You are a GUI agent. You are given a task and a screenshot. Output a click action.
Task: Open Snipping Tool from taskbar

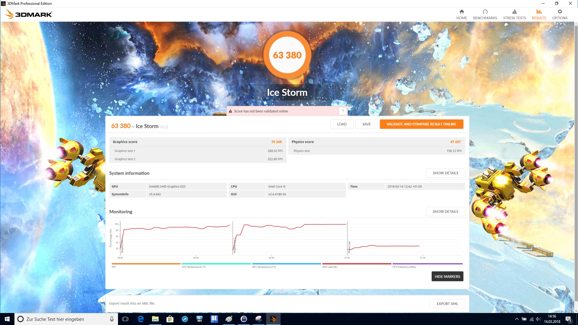pos(259,319)
